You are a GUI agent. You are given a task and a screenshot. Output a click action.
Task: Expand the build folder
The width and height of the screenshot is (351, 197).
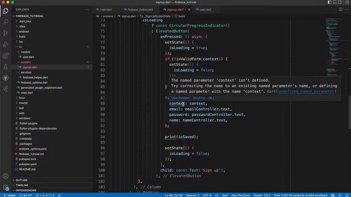22,37
